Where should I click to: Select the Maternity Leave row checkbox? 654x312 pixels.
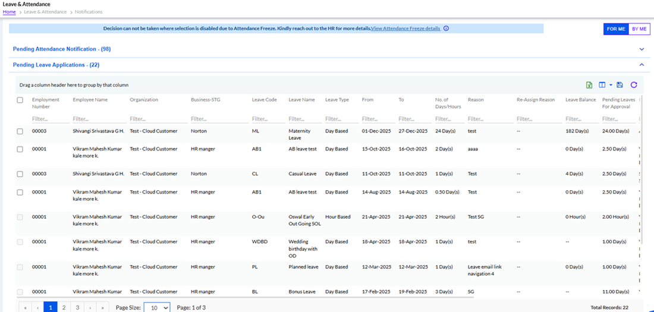(20, 131)
